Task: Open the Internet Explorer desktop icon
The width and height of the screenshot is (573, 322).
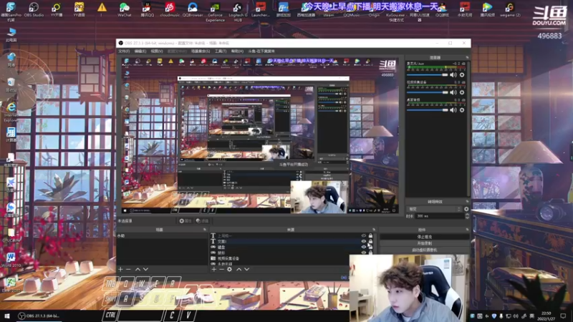Action: point(11,112)
